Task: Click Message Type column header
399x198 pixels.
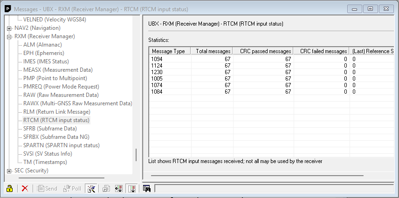Action: 170,51
